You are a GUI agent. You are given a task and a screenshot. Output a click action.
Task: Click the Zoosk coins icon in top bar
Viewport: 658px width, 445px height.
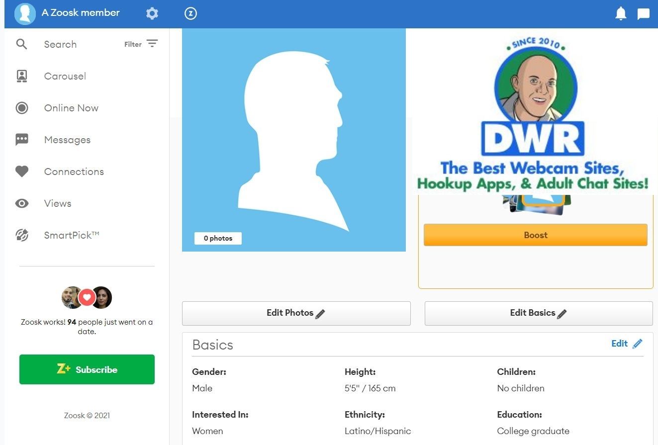pyautogui.click(x=190, y=13)
